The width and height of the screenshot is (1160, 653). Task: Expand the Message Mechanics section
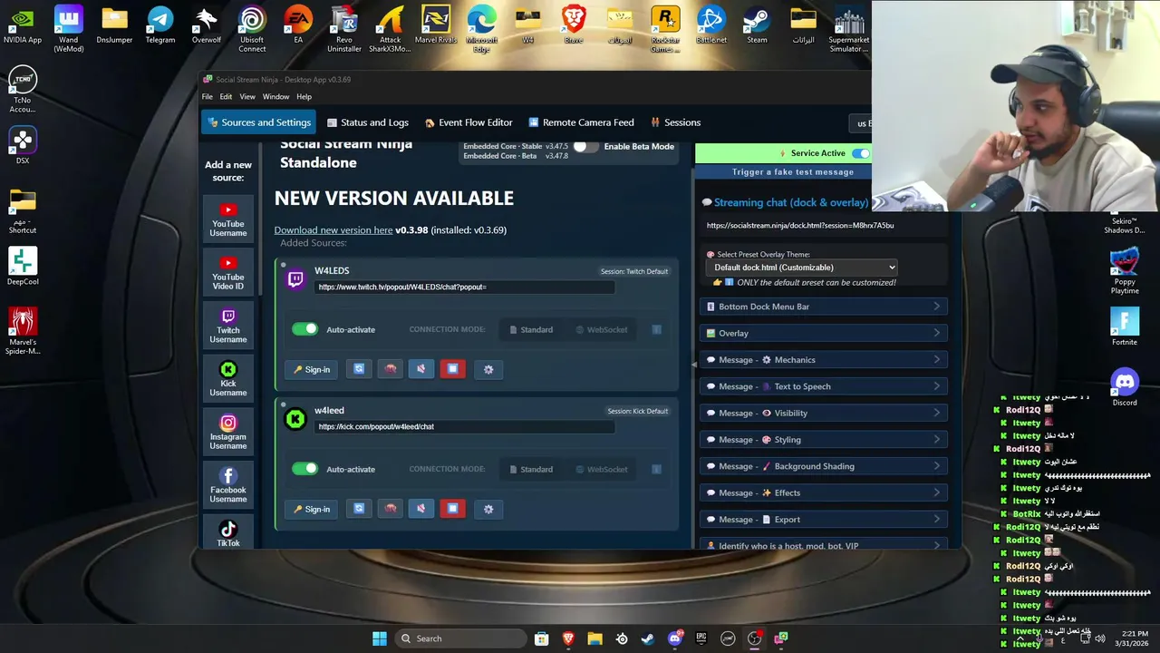[x=824, y=360]
